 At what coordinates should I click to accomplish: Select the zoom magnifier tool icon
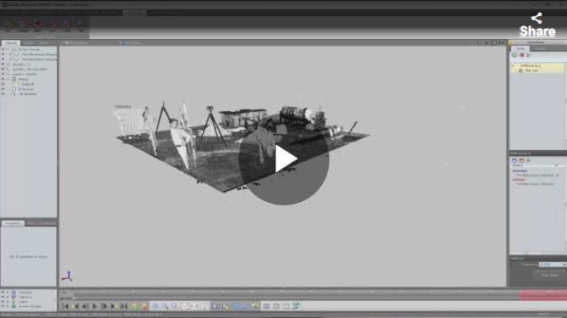pos(165,306)
